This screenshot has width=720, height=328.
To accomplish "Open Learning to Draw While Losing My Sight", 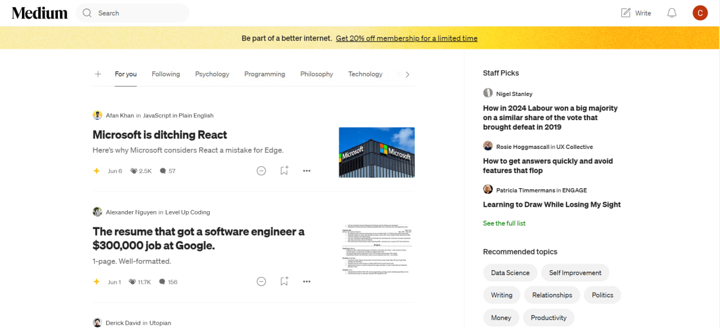I will pos(552,204).
